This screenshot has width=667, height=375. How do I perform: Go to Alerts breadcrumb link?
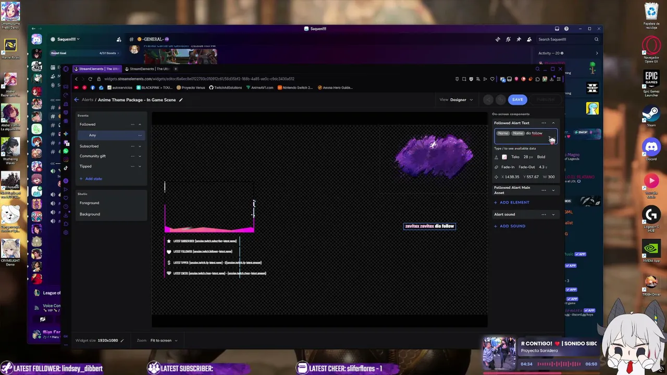(x=87, y=99)
